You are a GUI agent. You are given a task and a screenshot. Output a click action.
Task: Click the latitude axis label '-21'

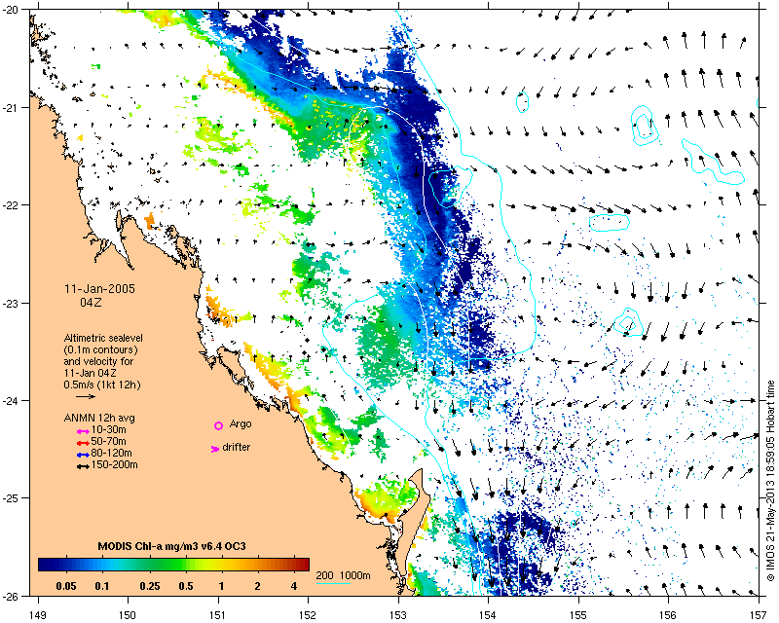pos(10,107)
